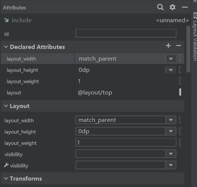The width and height of the screenshot is (197, 187).
Task: Open declared layout_height dropdown arrow
Action: 171,70
